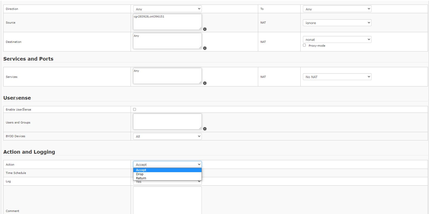Click into the Destination text area
Screen dimensions: 432x214
167,41
